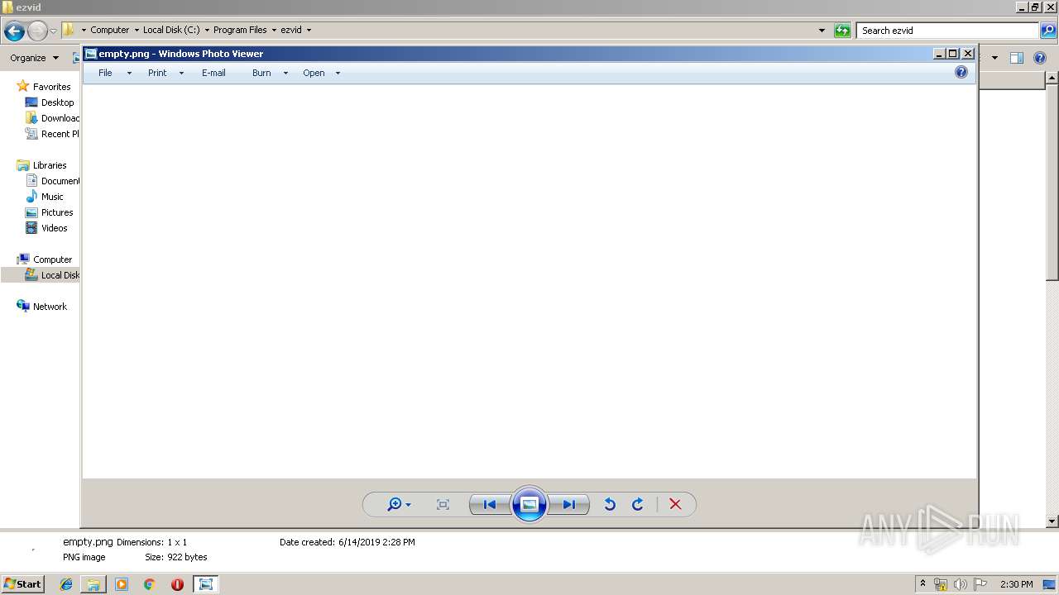Image resolution: width=1059 pixels, height=595 pixels.
Task: Click the Fit to window icon
Action: tap(443, 505)
